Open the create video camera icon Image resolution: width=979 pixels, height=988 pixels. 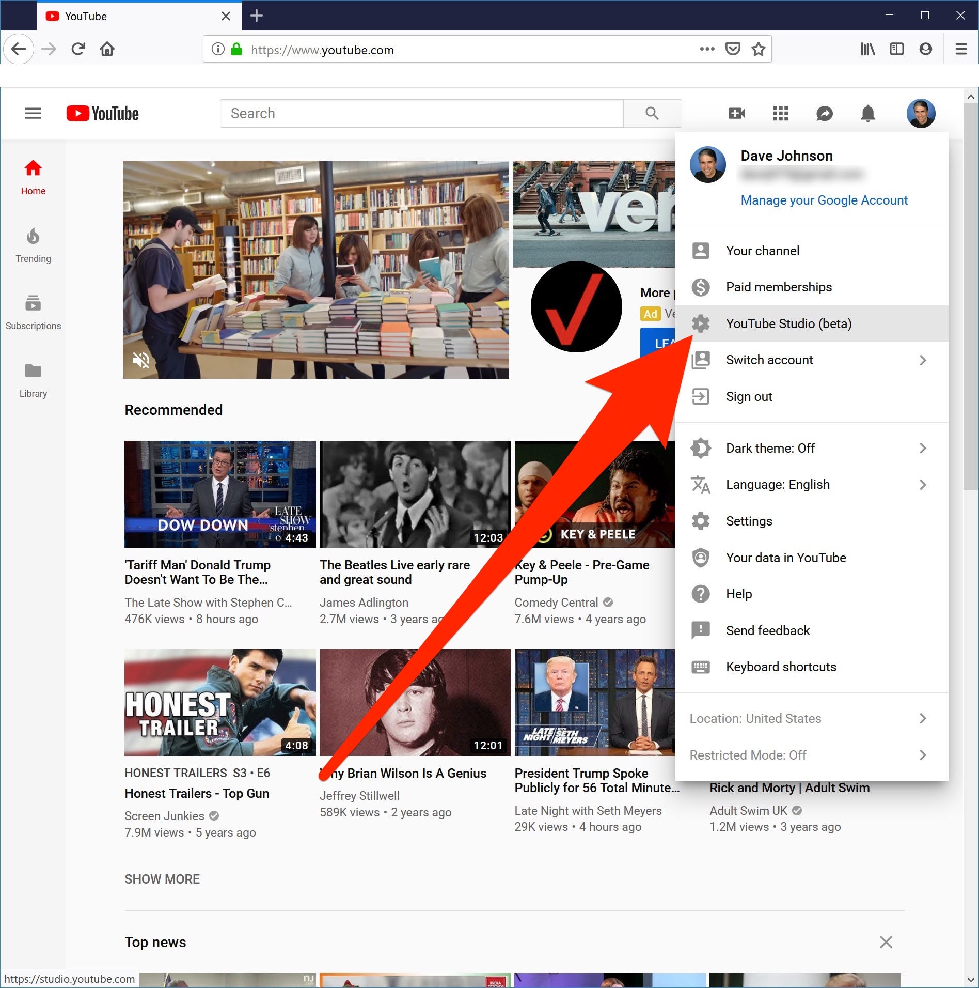[x=737, y=113]
